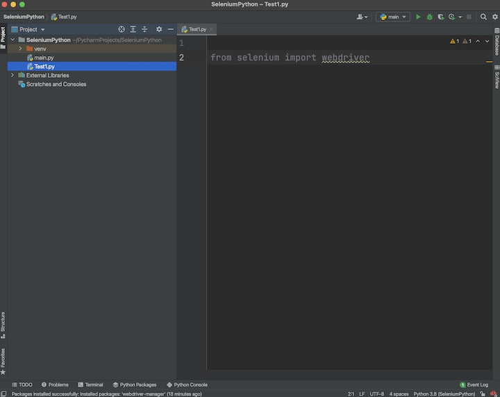Toggle the Database side panel
The height and width of the screenshot is (397, 500).
497,46
